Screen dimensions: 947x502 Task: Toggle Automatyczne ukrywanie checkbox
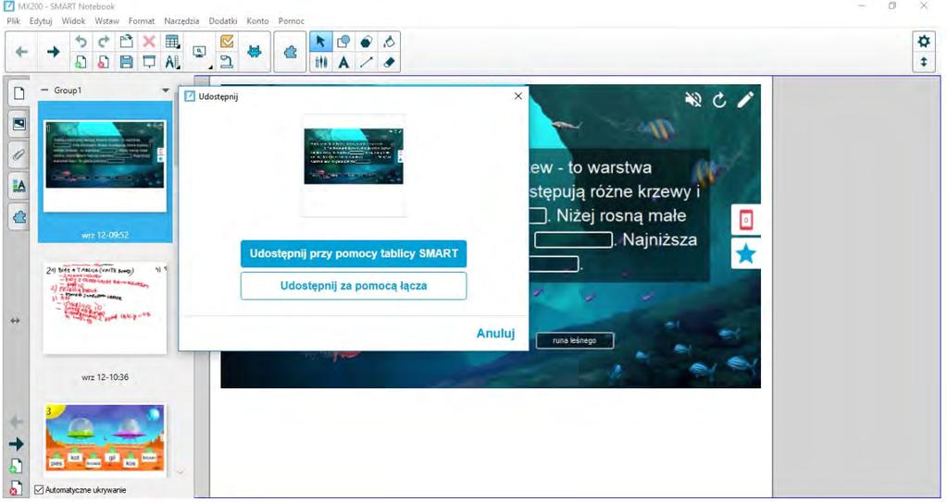[39, 490]
